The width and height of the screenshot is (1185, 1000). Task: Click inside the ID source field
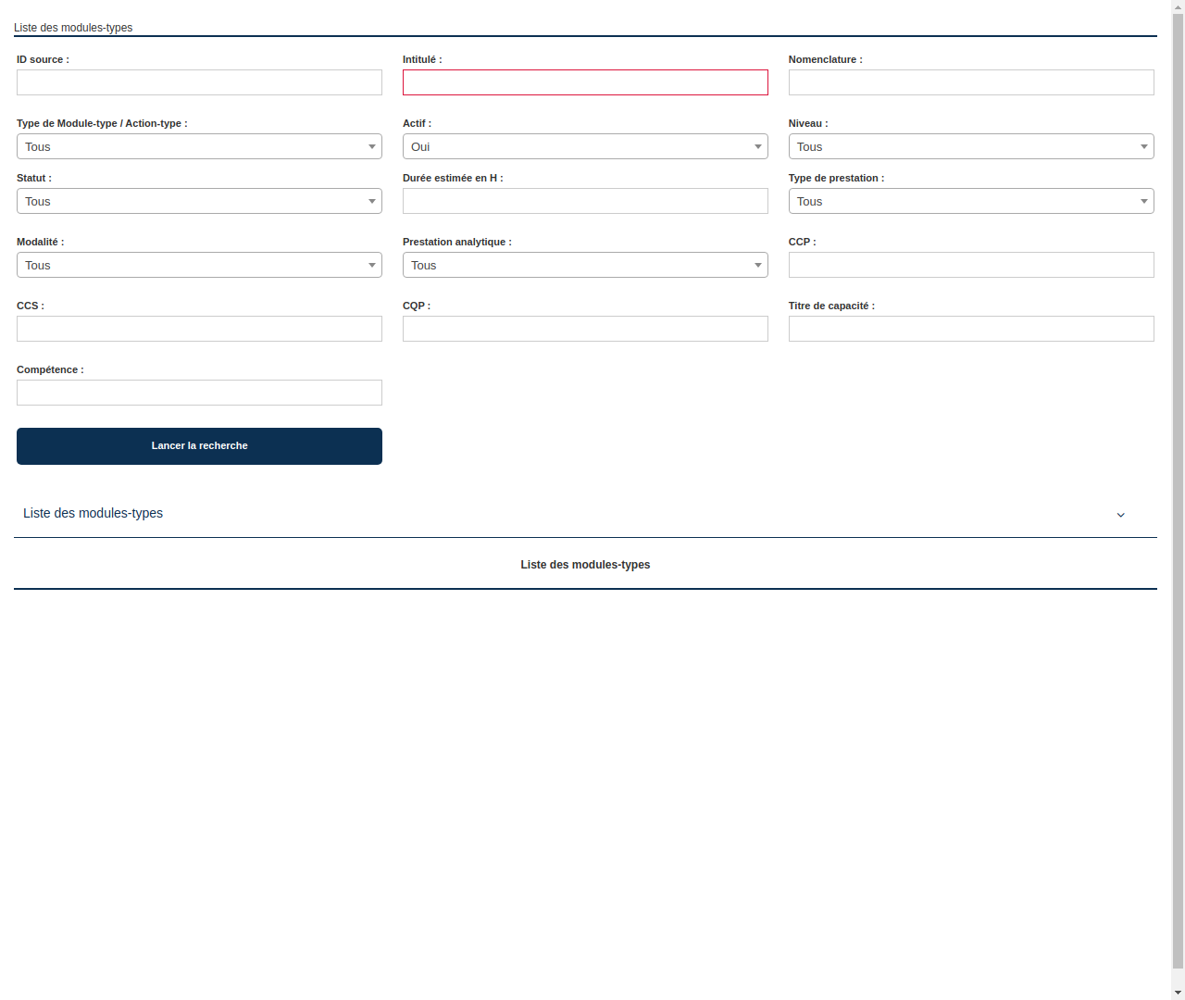pyautogui.click(x=199, y=82)
